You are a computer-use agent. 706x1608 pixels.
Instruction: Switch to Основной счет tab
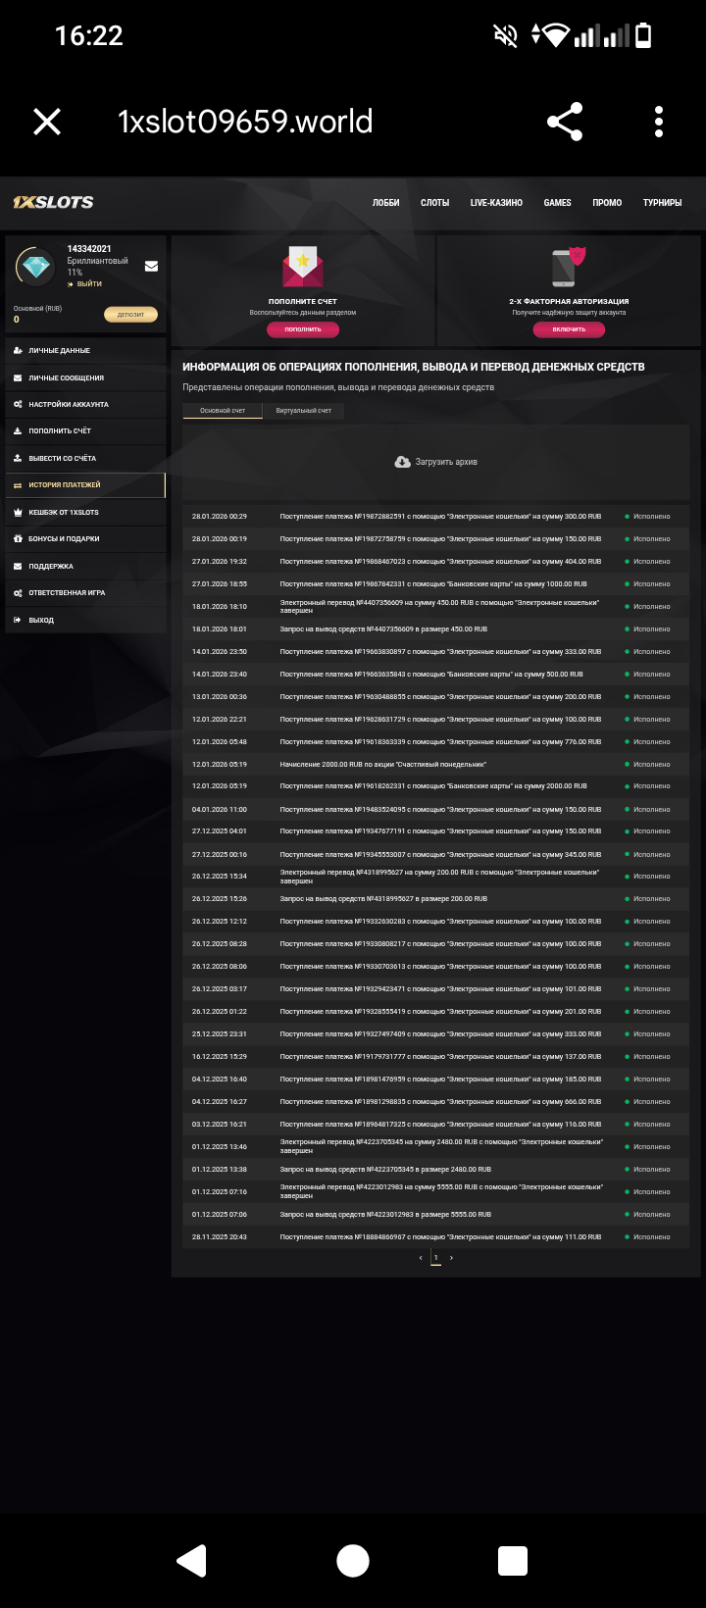click(x=223, y=411)
